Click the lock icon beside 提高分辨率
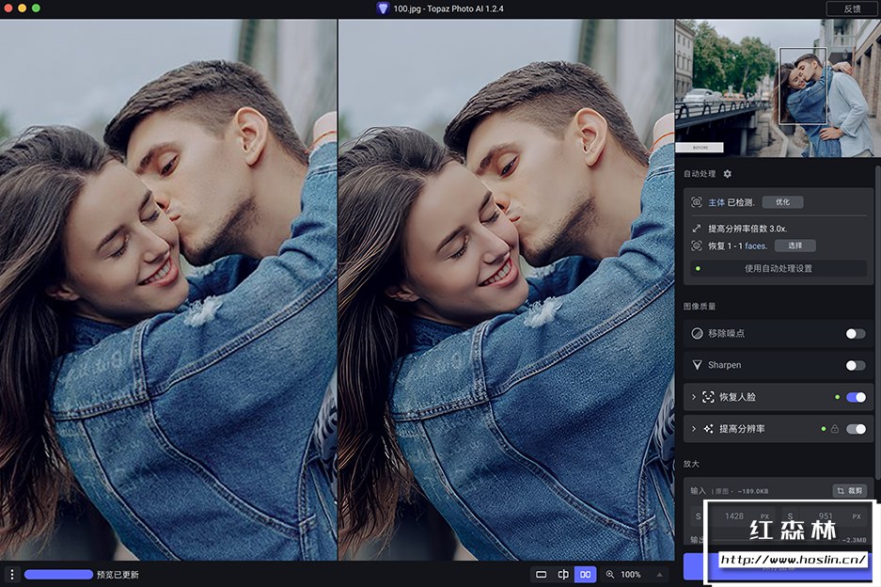Viewport: 881px width, 587px height. coord(835,429)
